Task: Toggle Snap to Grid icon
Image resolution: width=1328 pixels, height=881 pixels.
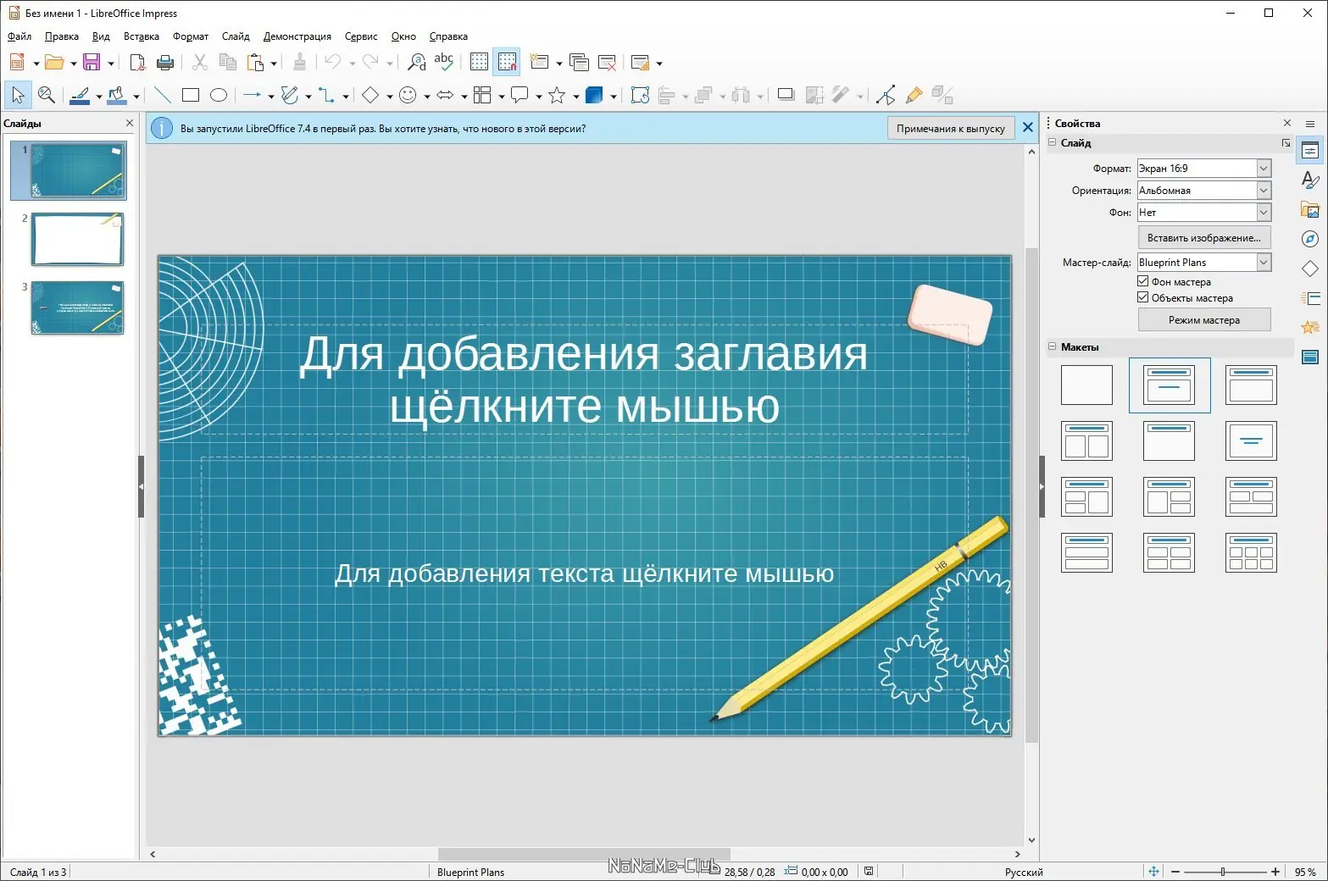Action: (x=507, y=62)
